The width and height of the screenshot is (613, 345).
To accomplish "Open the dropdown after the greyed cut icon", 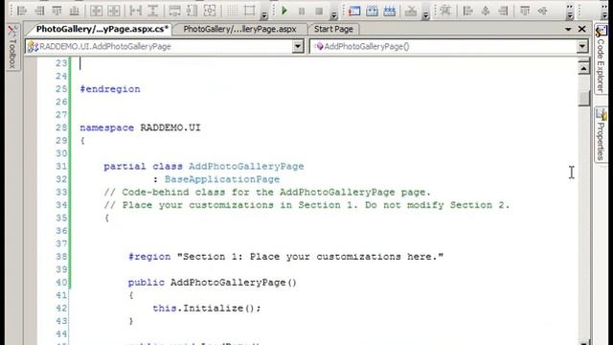I will click(x=425, y=15).
